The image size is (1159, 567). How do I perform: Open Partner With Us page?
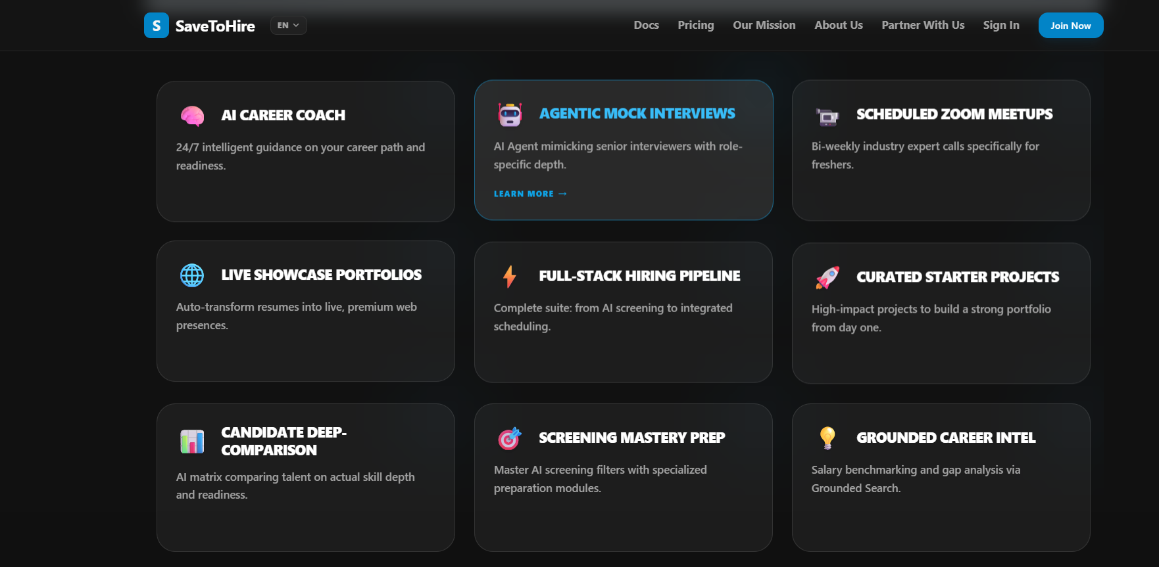923,25
